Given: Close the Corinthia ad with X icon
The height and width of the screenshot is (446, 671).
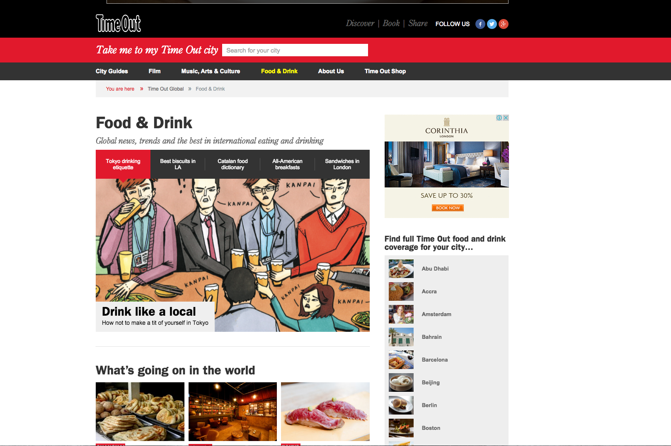Looking at the screenshot, I should pos(506,118).
